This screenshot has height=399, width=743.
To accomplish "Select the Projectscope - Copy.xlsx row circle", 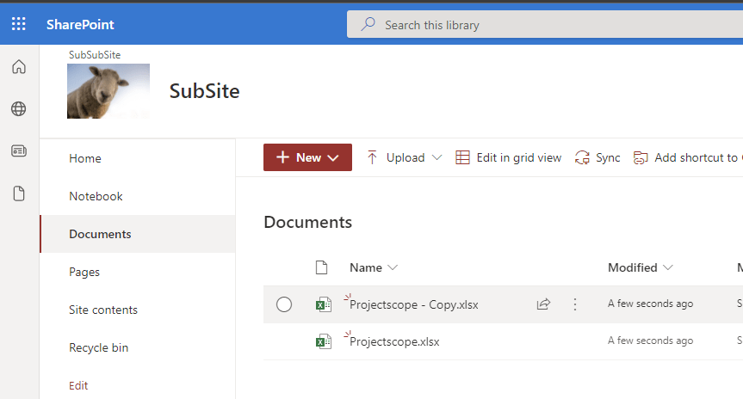I will tap(284, 304).
